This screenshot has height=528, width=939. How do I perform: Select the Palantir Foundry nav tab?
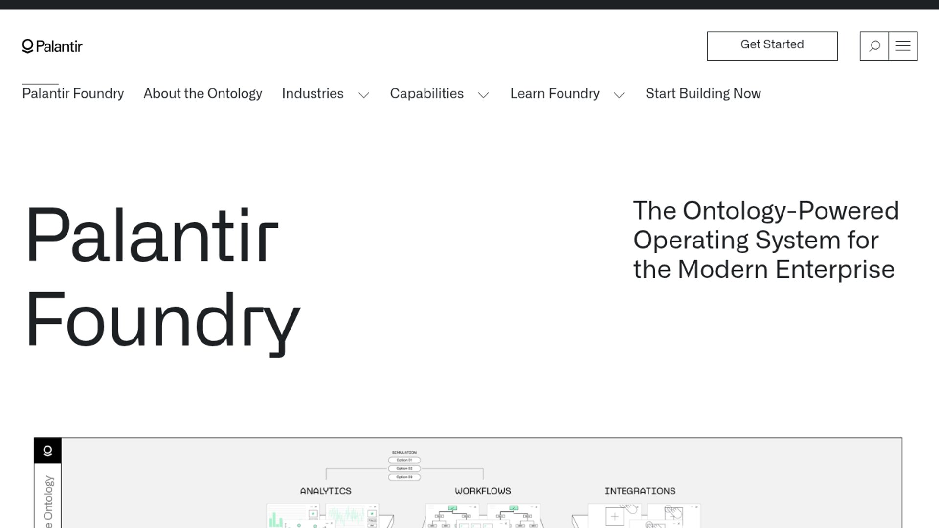(x=73, y=93)
